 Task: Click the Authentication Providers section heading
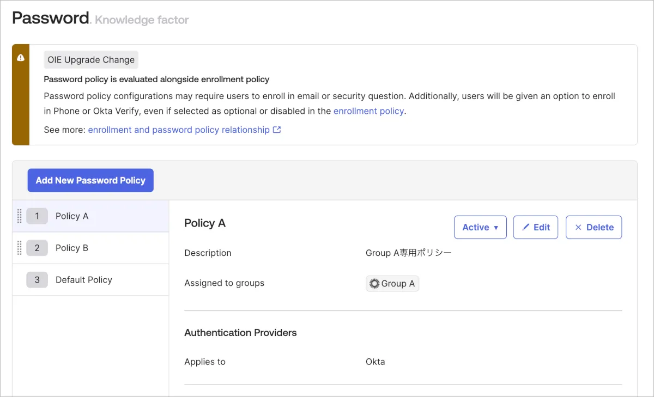coord(240,333)
